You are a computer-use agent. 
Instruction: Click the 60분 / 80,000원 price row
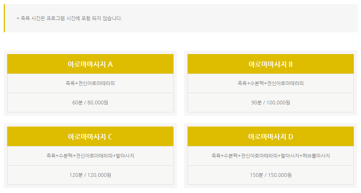pos(90,103)
